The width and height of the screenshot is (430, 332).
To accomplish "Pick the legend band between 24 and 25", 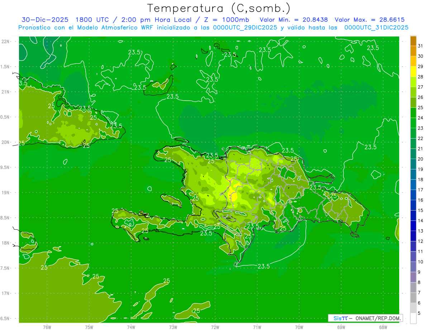I will point(414,112).
